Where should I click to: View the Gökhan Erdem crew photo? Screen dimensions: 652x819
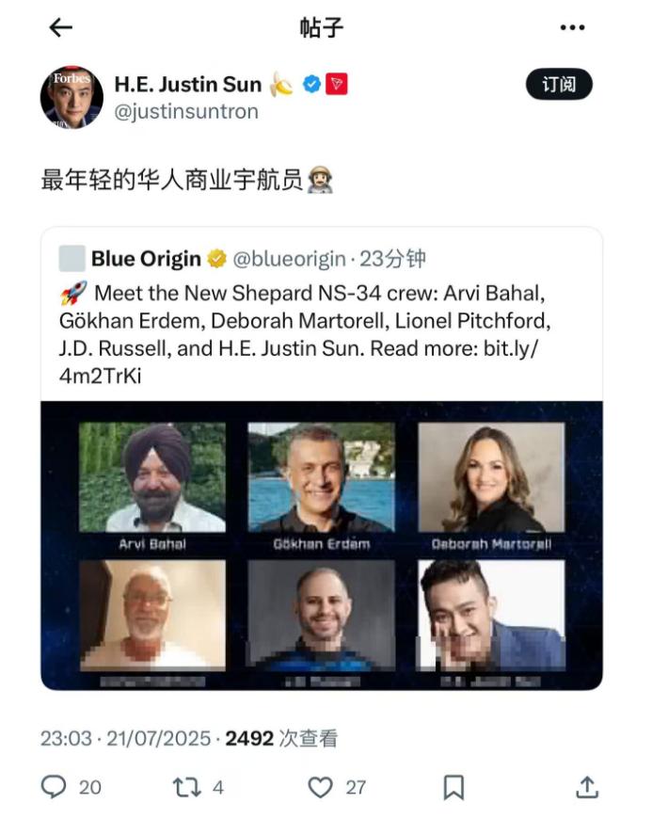[x=322, y=477]
